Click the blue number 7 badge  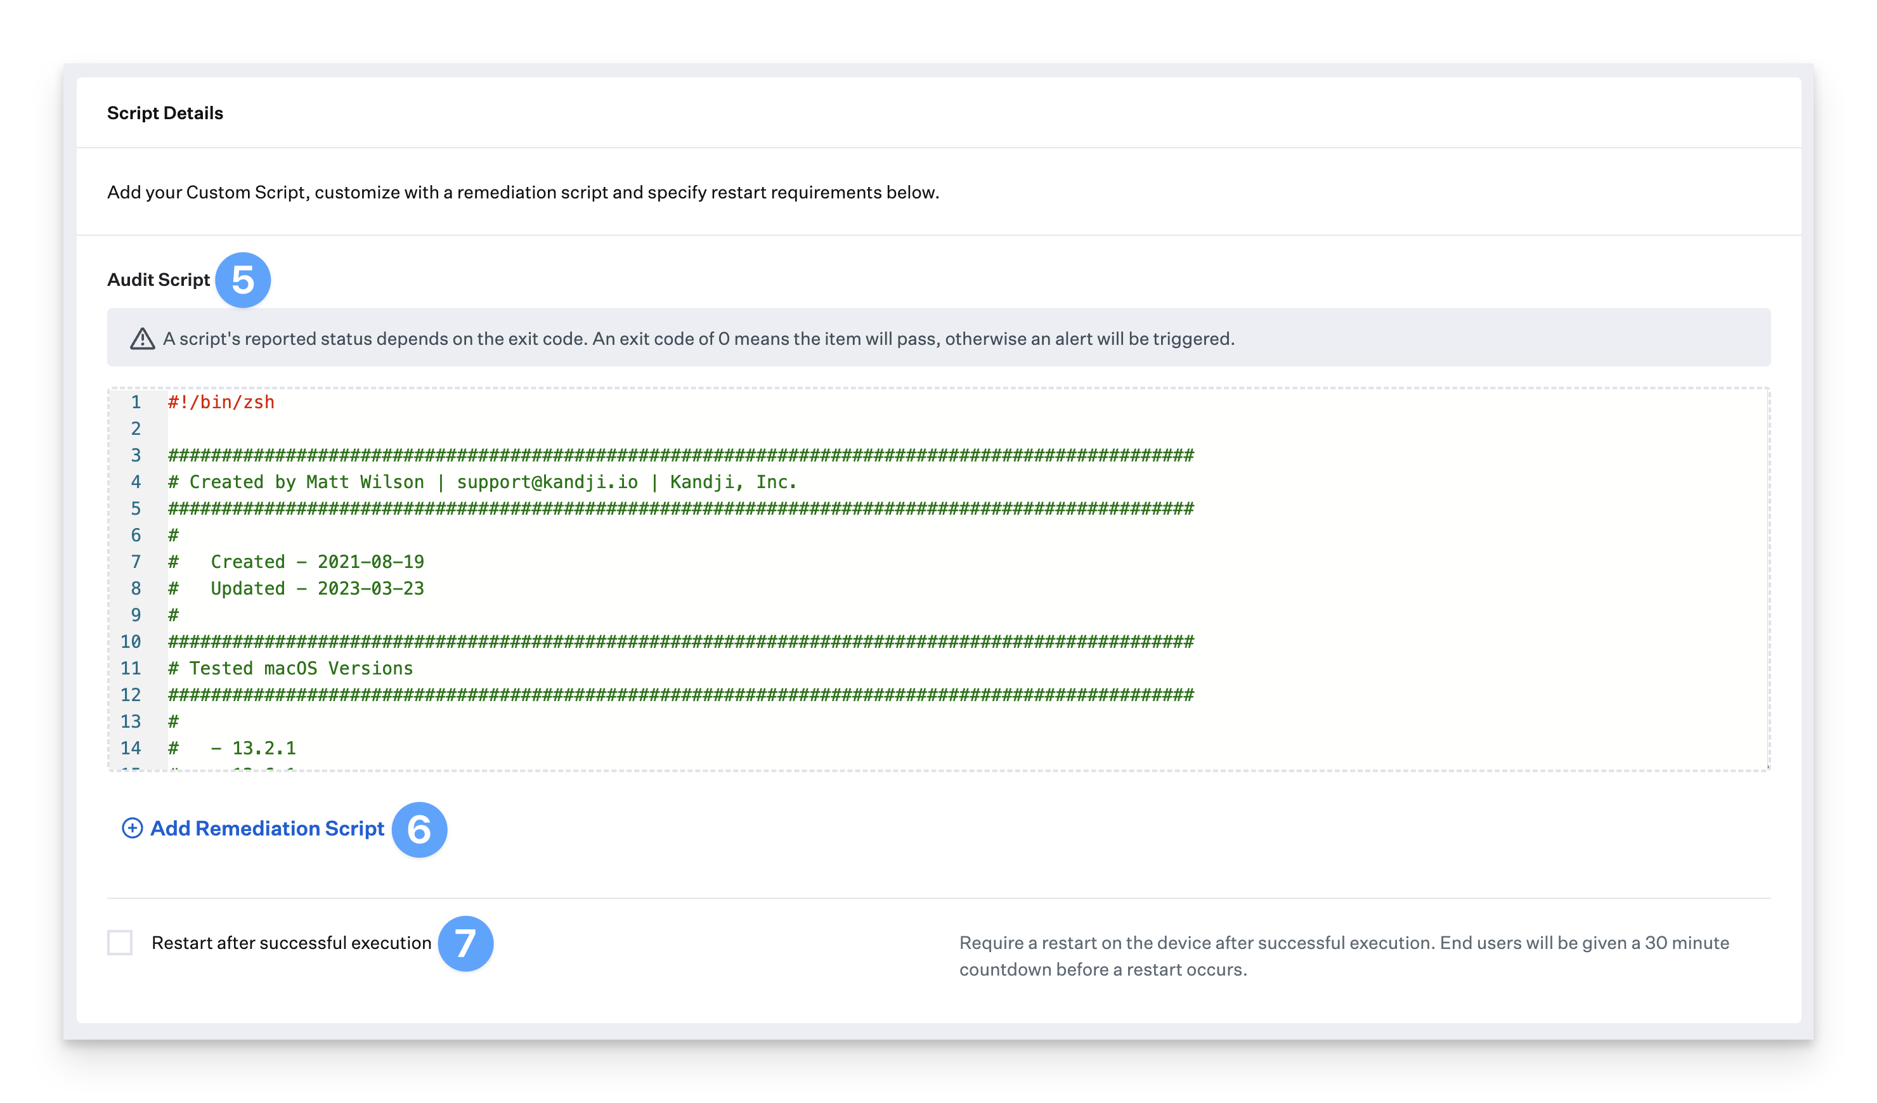(465, 944)
